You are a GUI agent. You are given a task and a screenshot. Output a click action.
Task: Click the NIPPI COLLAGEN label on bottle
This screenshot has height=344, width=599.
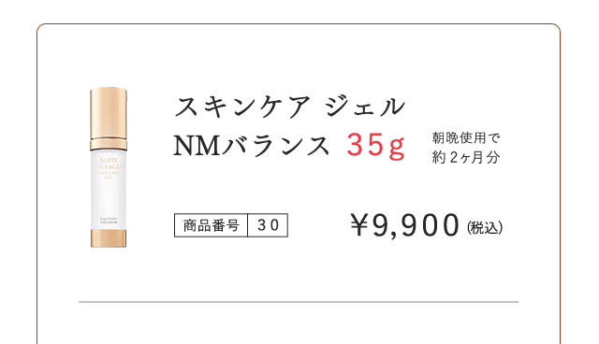pyautogui.click(x=109, y=164)
